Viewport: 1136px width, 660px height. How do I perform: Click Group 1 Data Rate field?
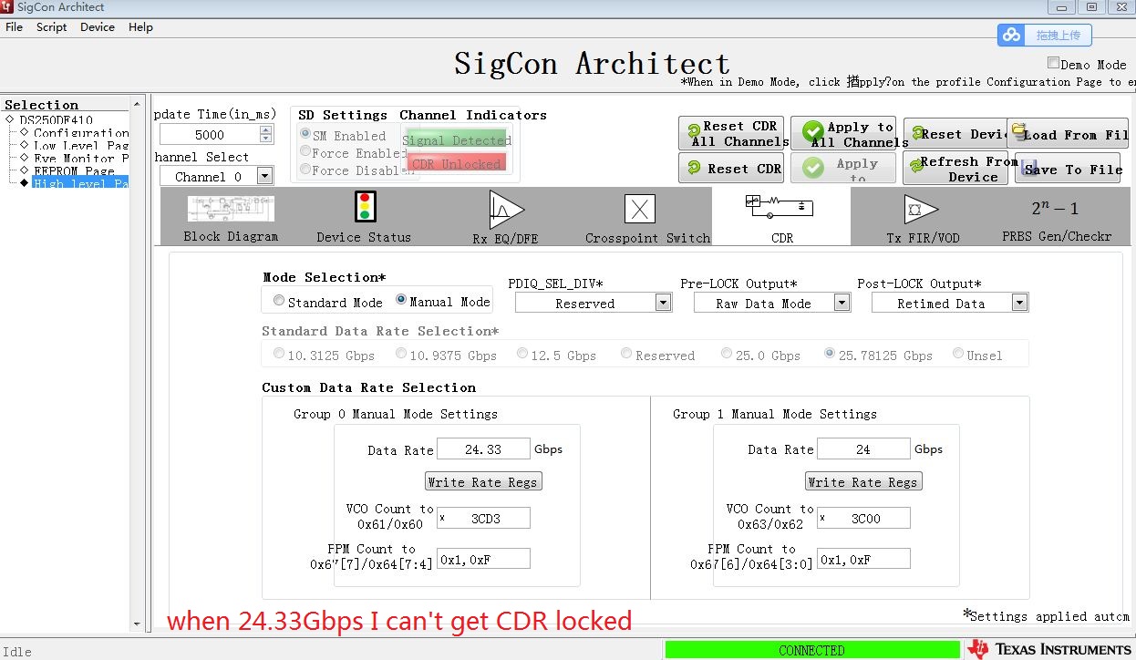(x=863, y=449)
